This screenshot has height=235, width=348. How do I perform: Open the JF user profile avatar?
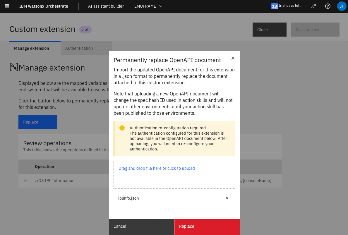tap(342, 6)
